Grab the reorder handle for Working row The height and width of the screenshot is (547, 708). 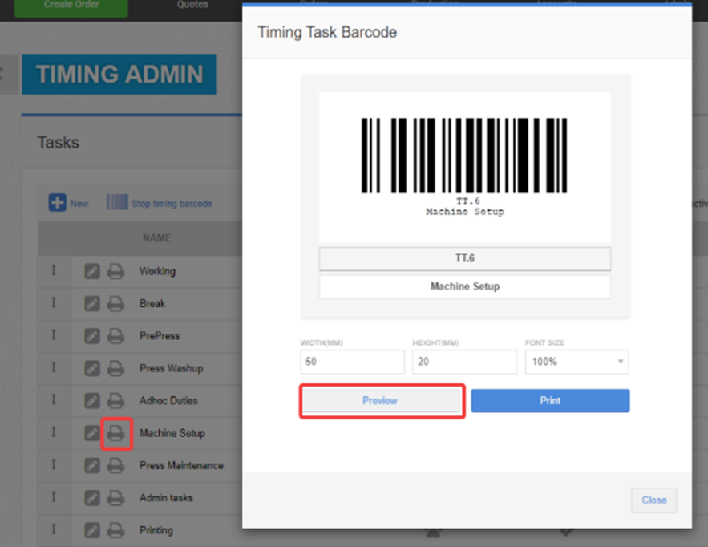tap(54, 270)
